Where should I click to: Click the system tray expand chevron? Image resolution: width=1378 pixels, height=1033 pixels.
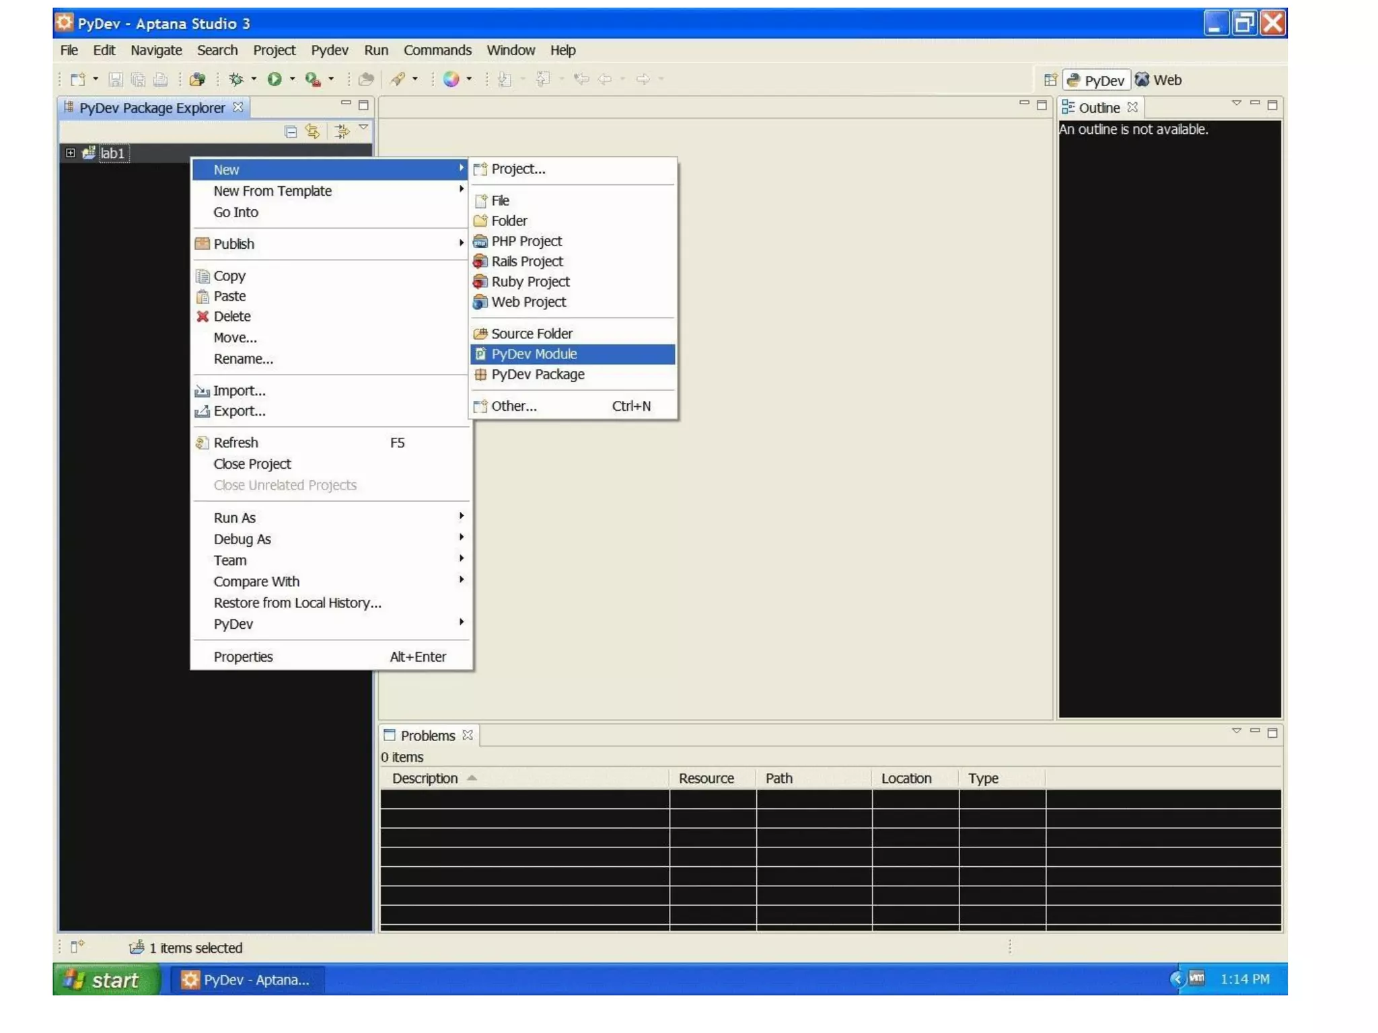pos(1177,979)
